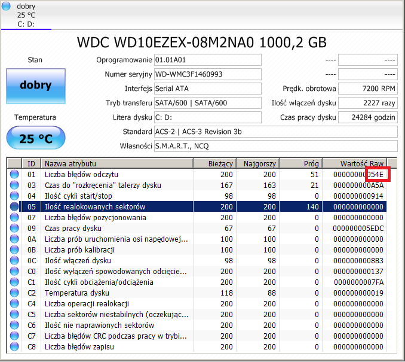Click status orb for attribute C7 CRC errors
The height and width of the screenshot is (362, 405).
14,336
